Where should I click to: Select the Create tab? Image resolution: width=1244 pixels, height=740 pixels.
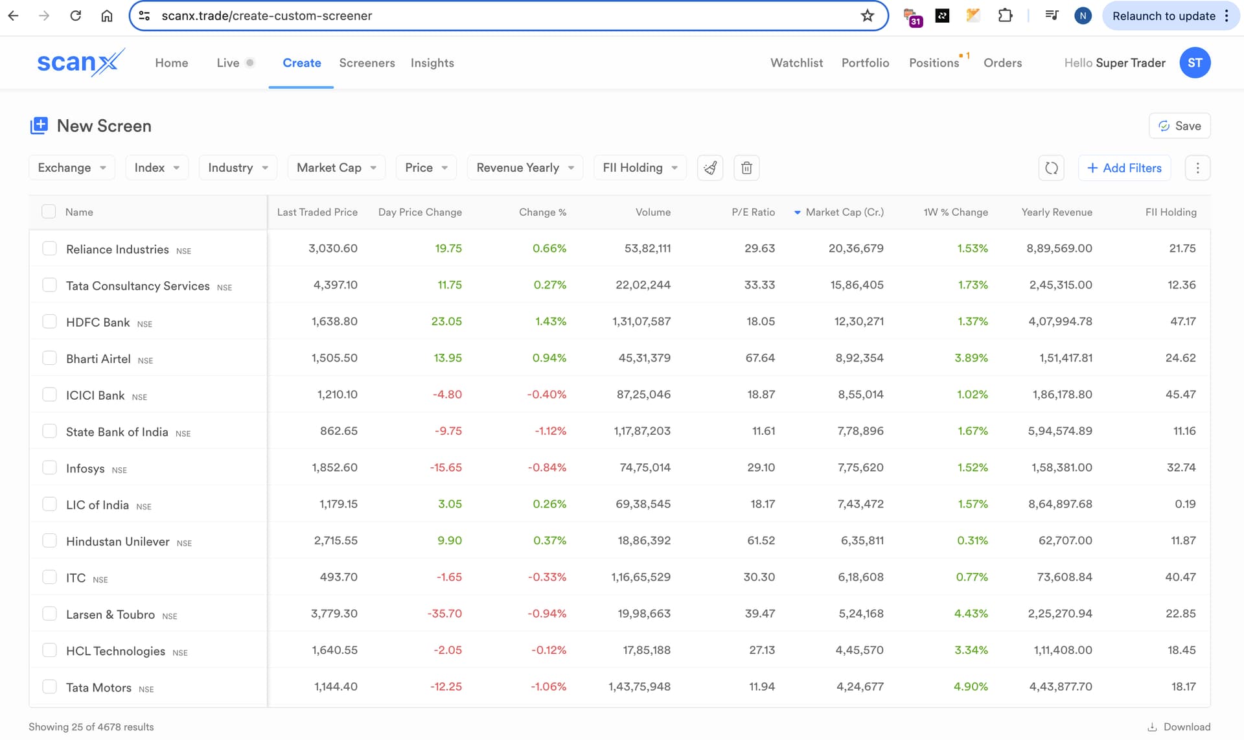click(302, 63)
